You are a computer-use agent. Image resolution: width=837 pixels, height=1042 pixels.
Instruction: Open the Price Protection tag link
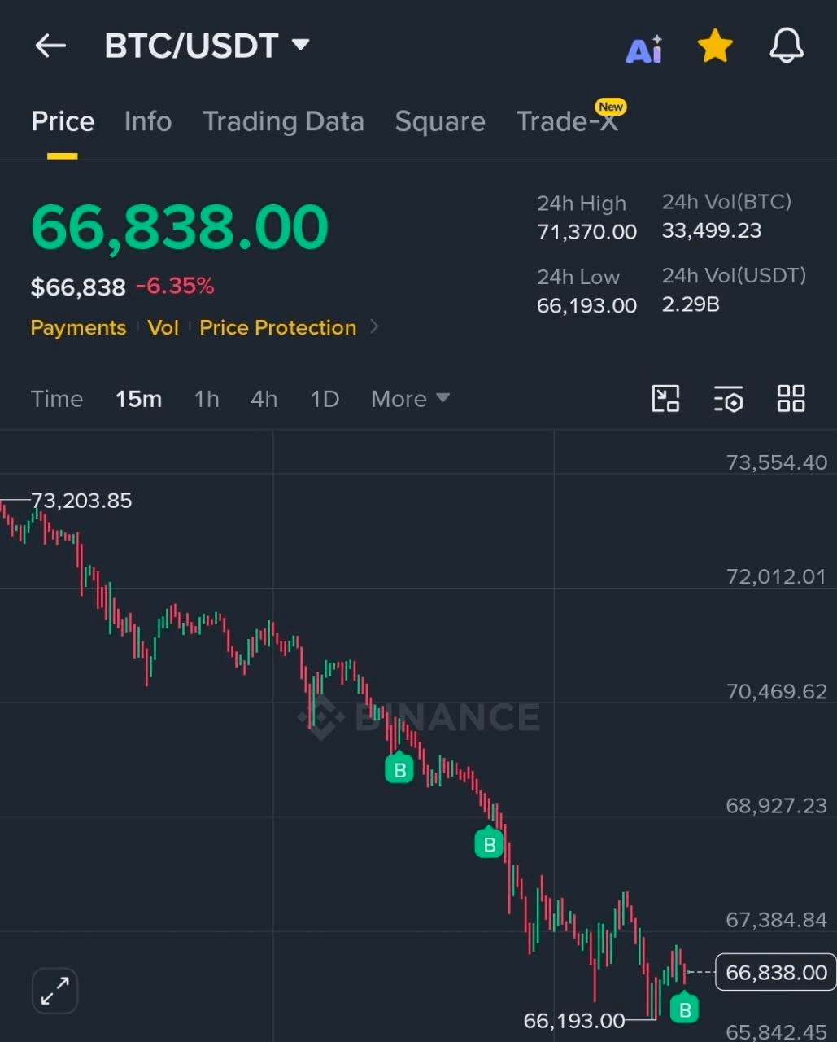click(x=278, y=327)
